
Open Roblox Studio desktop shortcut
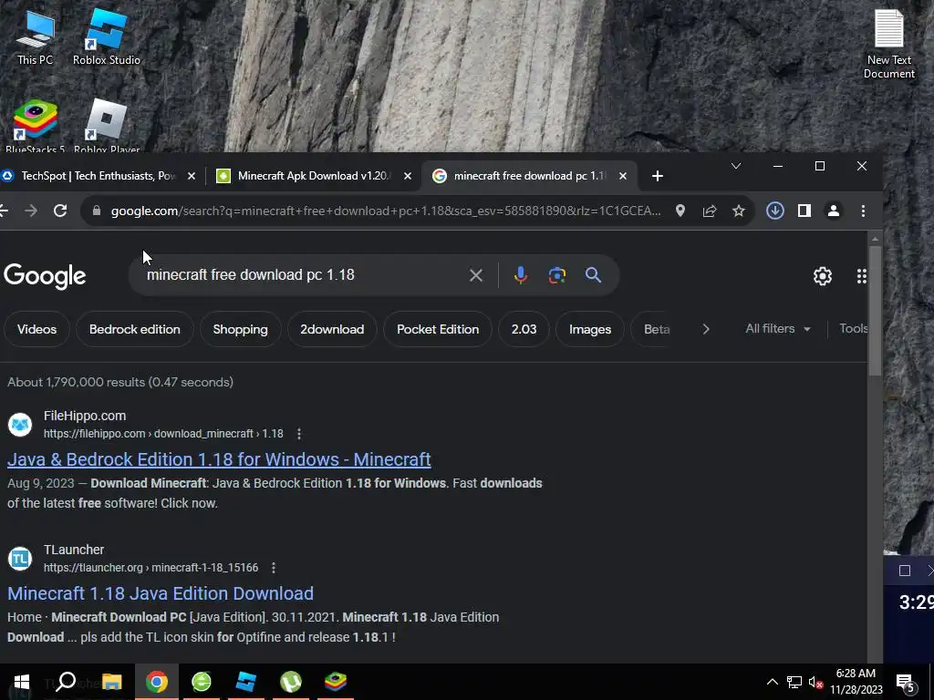click(x=106, y=36)
